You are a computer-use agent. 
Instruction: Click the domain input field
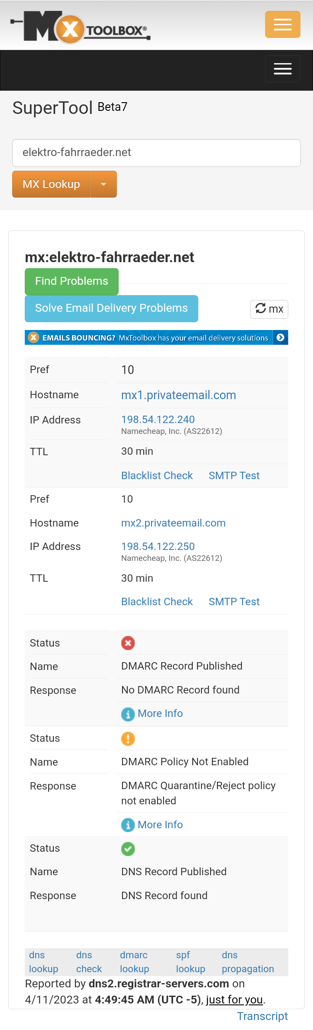(156, 153)
